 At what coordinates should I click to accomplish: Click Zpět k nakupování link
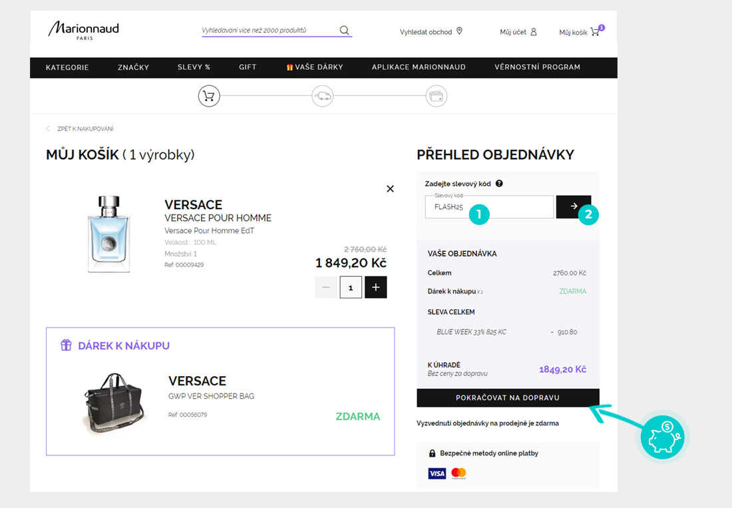point(85,129)
